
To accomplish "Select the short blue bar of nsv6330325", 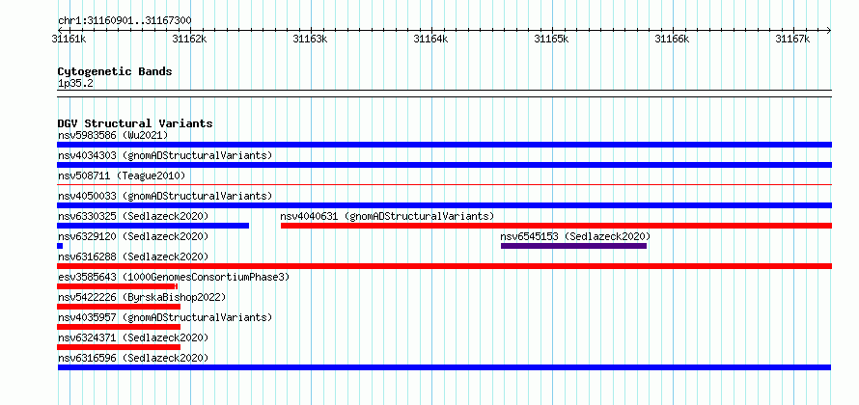I will tap(152, 226).
